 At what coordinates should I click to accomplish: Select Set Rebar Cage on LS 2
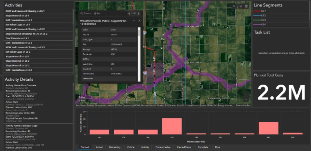click(38, 52)
